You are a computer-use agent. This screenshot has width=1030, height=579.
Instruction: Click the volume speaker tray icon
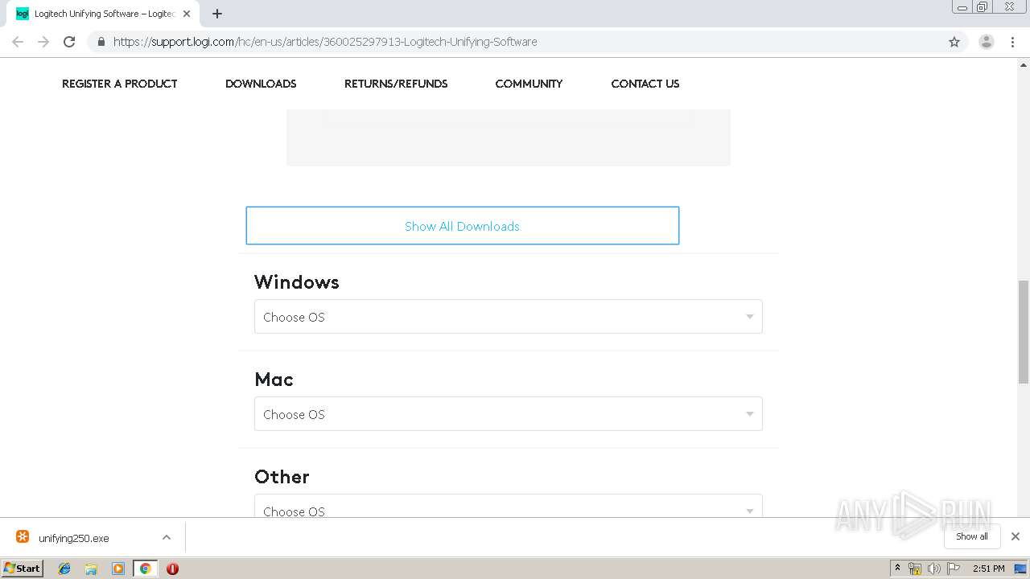[933, 569]
